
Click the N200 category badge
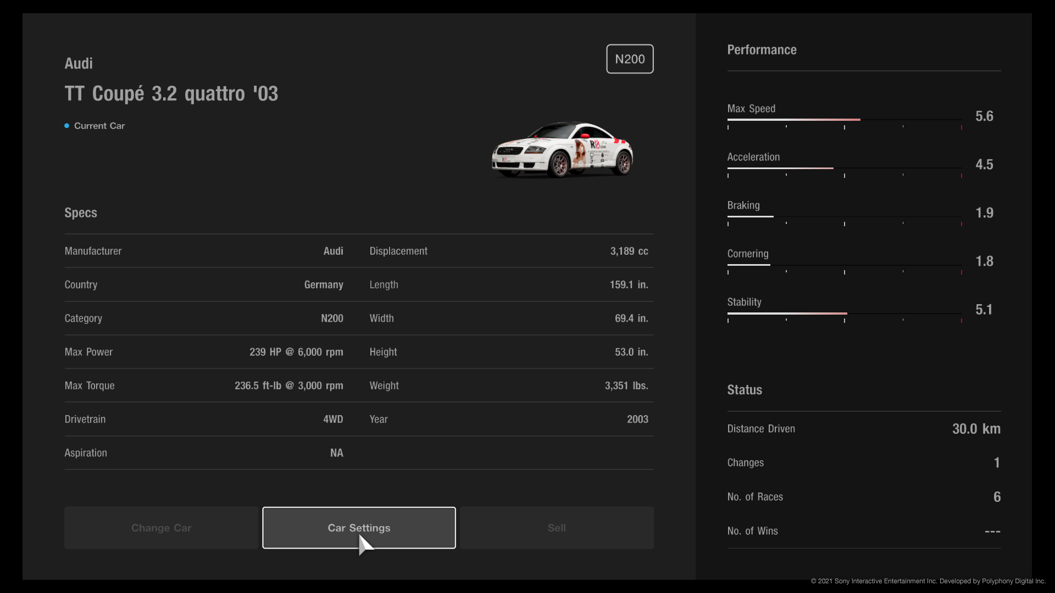(630, 59)
